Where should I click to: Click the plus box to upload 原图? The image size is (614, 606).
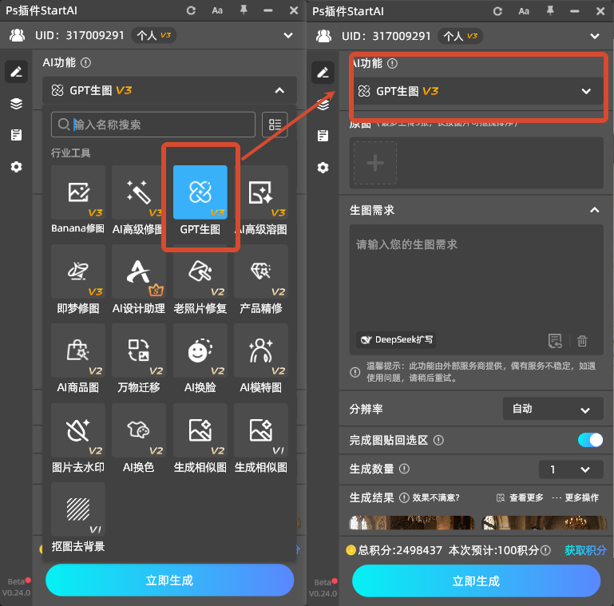pos(375,163)
